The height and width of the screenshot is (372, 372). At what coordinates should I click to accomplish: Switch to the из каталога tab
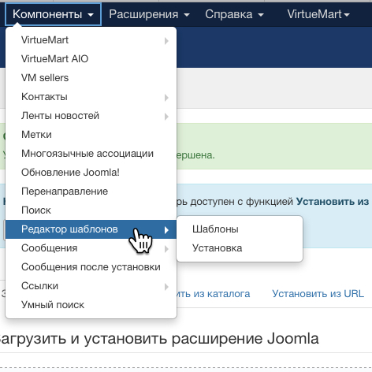214,293
